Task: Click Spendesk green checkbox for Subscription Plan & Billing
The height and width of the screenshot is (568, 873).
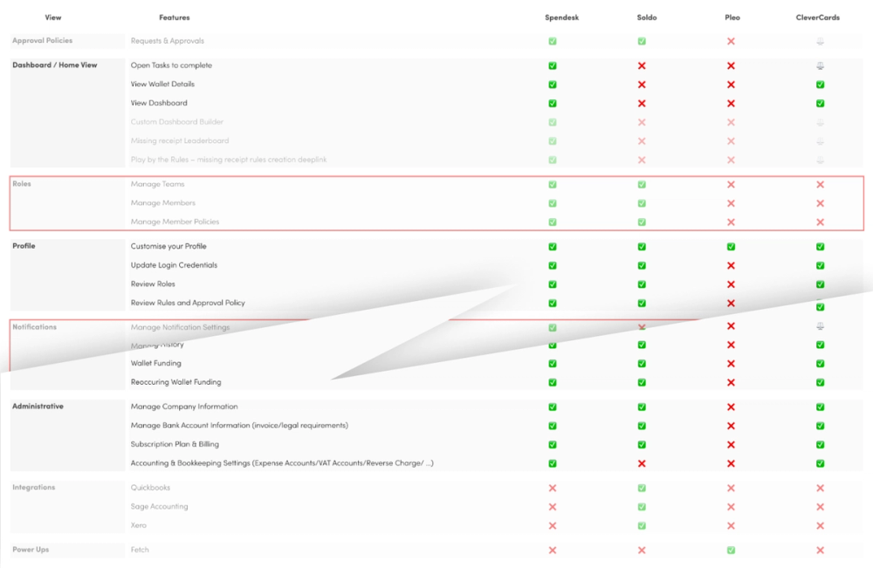Action: (553, 445)
